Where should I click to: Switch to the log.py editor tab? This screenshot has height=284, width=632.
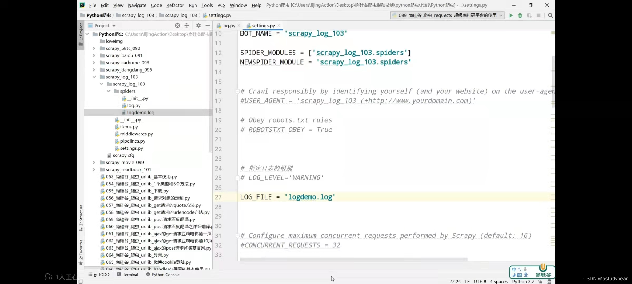[x=228, y=26]
